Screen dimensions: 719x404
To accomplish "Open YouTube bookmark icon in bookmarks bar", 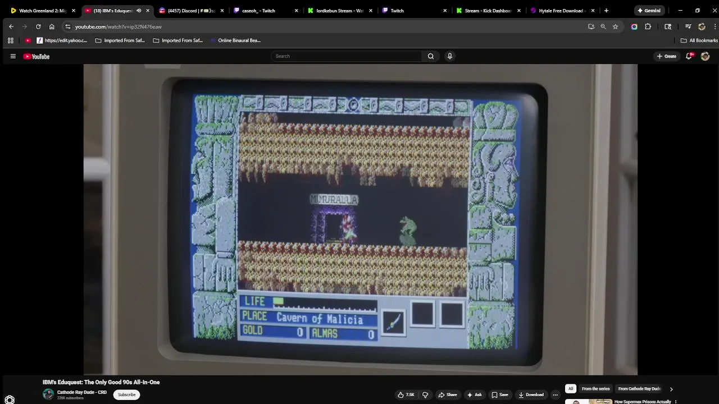I will [x=28, y=40].
